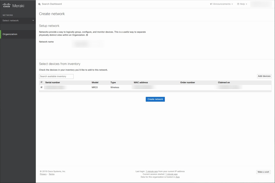Open the Privacy link
The height and width of the screenshot is (183, 275).
point(43,174)
